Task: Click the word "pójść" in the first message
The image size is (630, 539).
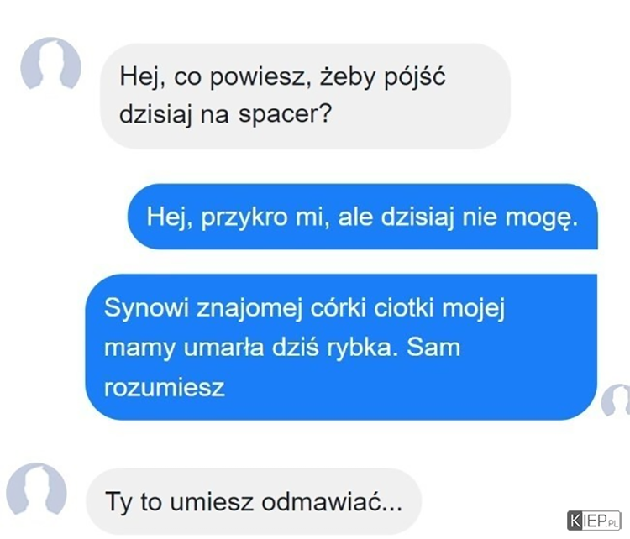Action: (415, 76)
